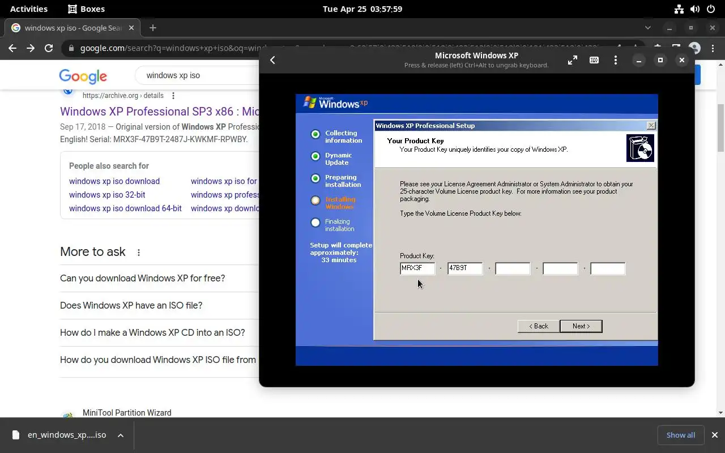This screenshot has width=725, height=453.
Task: Open volume icon in top bar
Action: (695, 9)
